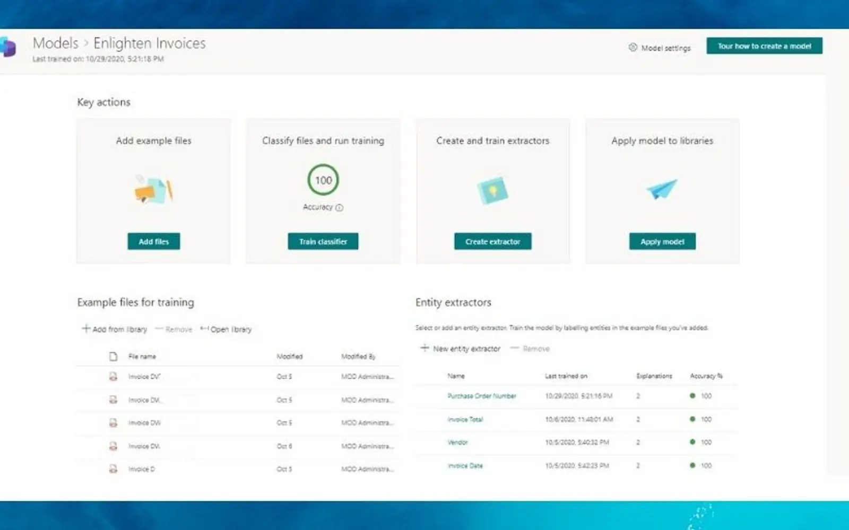The image size is (849, 530).
Task: Click the add example files illustration
Action: 153,190
